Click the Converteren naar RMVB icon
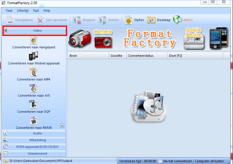Viewport: 233px width, 164px height. pyautogui.click(x=33, y=120)
